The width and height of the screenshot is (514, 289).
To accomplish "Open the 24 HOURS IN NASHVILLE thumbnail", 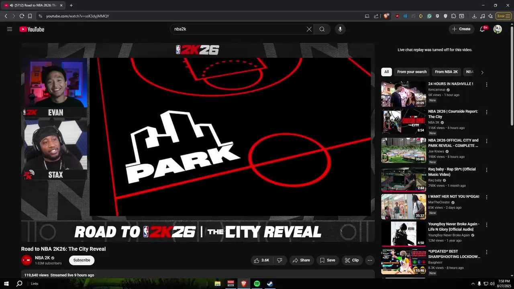I will tap(404, 94).
